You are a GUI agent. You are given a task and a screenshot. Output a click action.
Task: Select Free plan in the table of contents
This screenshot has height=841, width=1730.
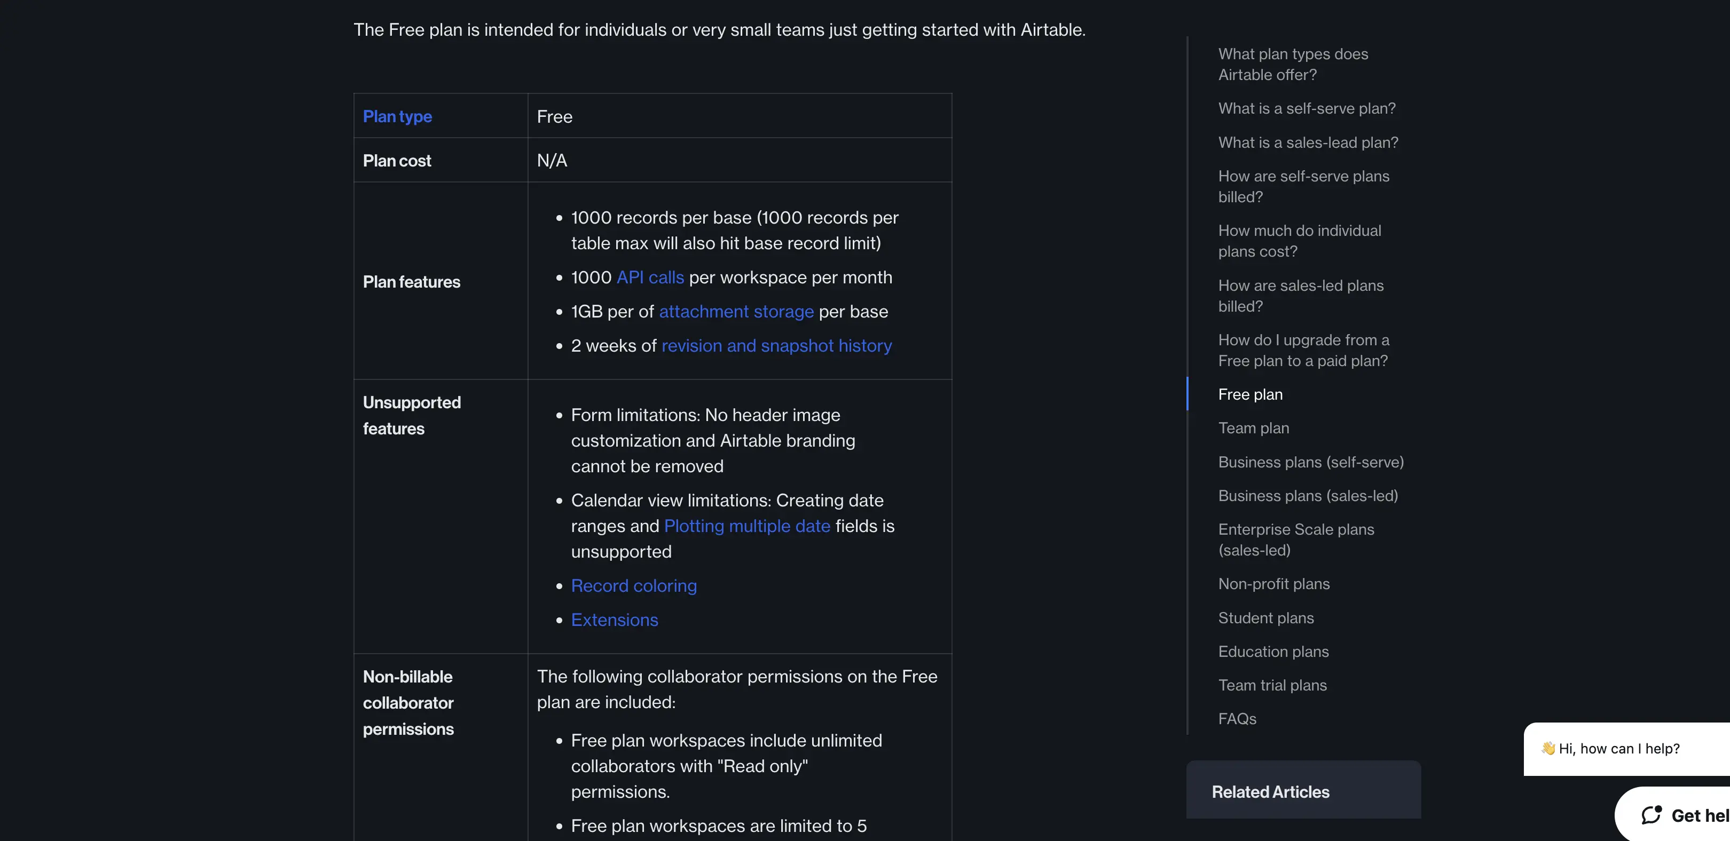(x=1250, y=394)
